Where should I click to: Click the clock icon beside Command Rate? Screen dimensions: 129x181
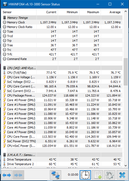click(x=5, y=59)
